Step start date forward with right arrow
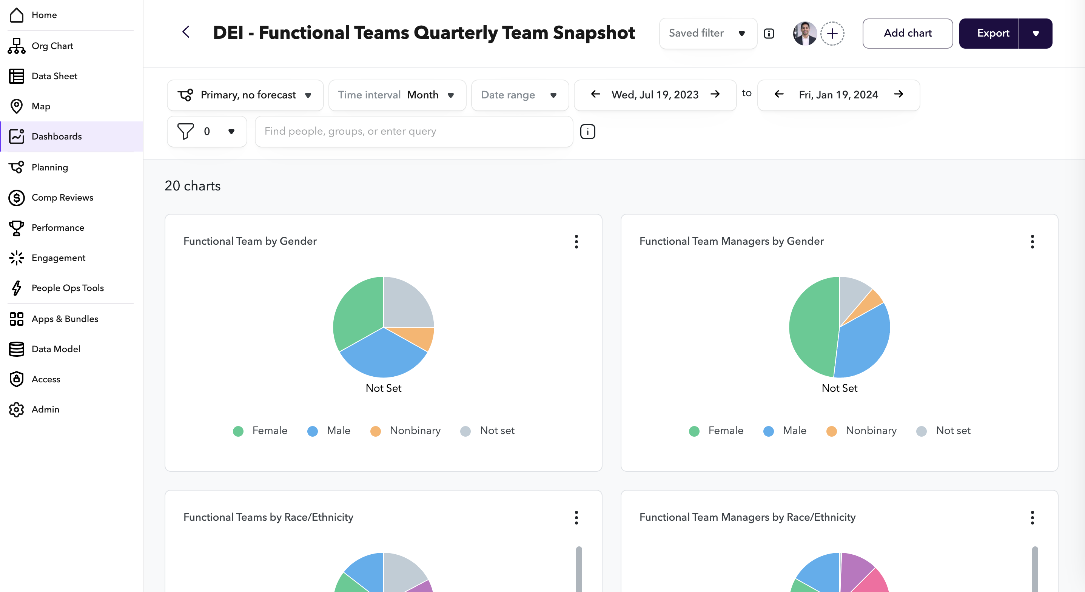 715,94
